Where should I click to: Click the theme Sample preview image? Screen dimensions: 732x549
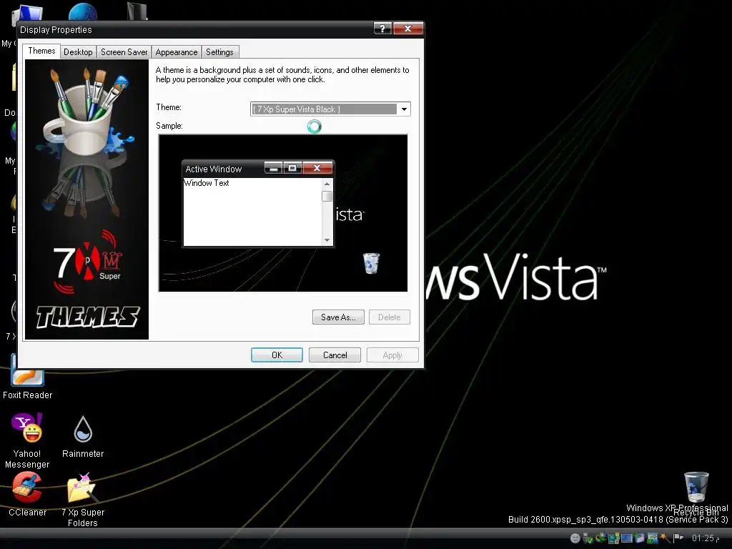[x=283, y=213]
